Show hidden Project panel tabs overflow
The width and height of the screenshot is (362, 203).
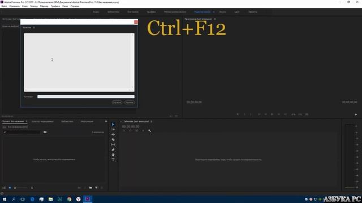106,121
